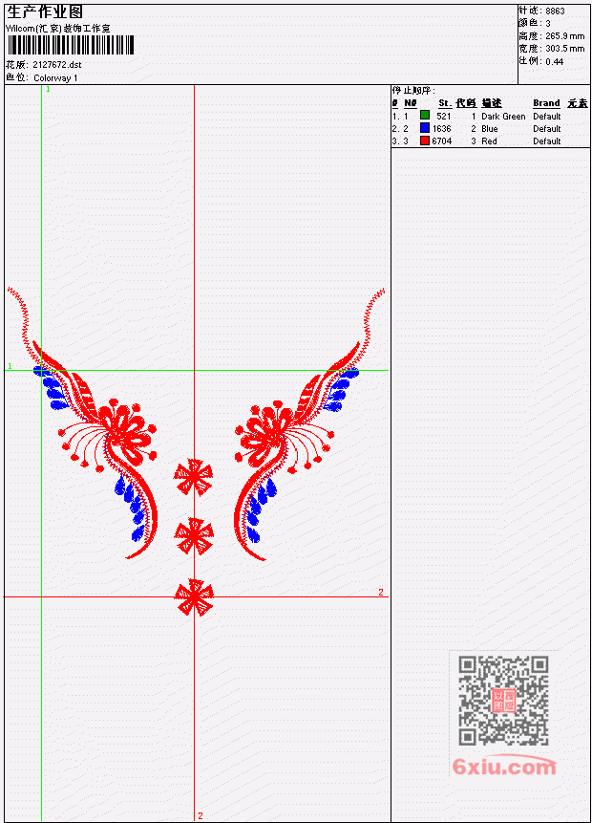Click the 'N#' column header
The width and height of the screenshot is (592, 823).
(410, 103)
